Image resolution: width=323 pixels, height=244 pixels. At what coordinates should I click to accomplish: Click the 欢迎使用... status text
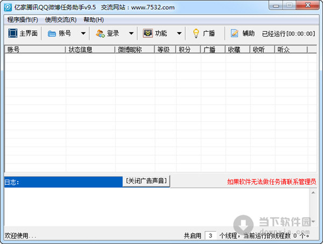point(20,235)
